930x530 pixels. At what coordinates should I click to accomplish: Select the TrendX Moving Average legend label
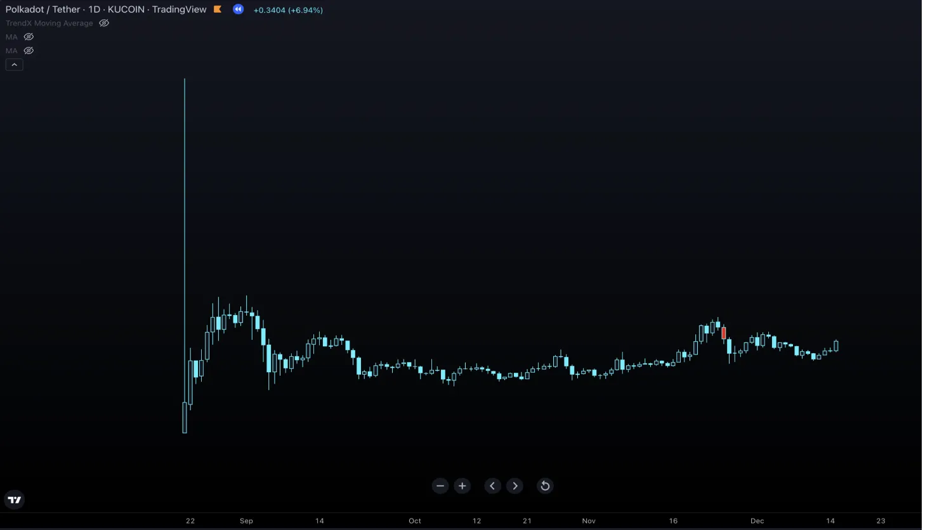(49, 23)
